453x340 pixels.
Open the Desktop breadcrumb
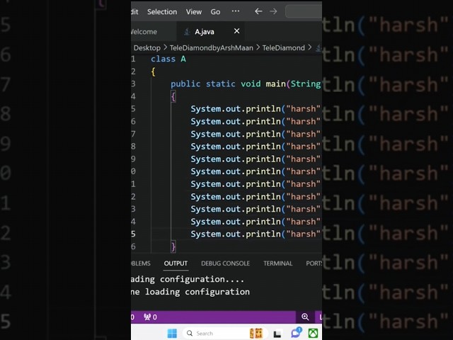pos(147,47)
